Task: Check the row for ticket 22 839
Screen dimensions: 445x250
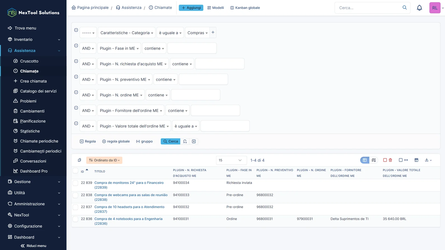Action: point(75,183)
